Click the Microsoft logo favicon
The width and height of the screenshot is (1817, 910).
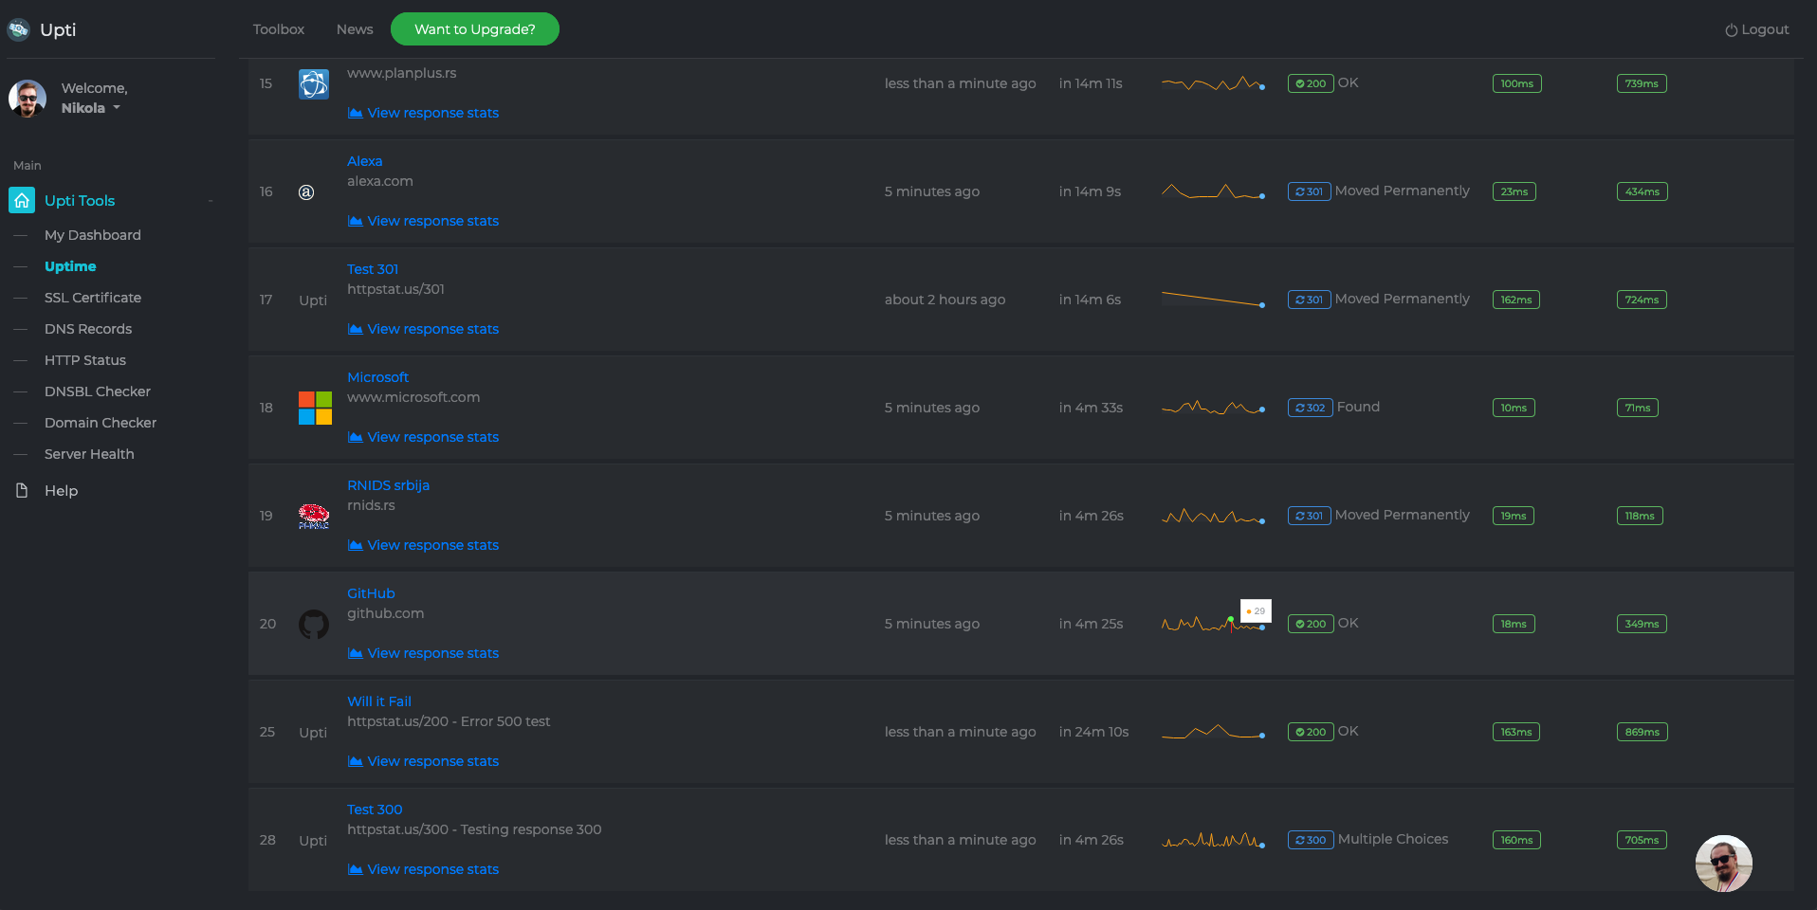pyautogui.click(x=315, y=408)
